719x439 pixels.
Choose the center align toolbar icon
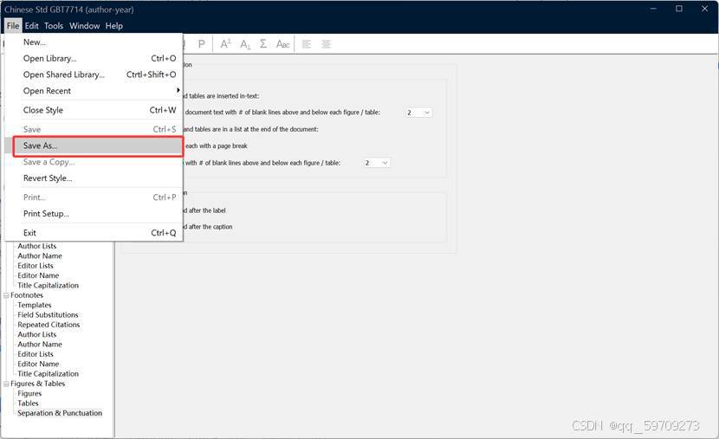[x=326, y=44]
